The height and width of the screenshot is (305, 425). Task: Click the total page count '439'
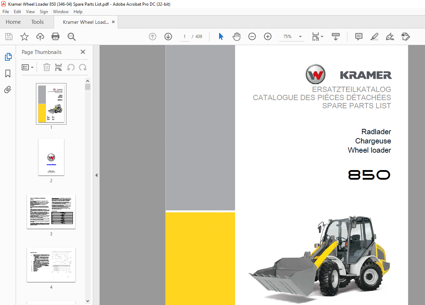(199, 37)
